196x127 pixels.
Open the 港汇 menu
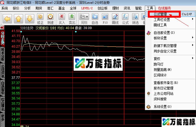click(x=50, y=8)
